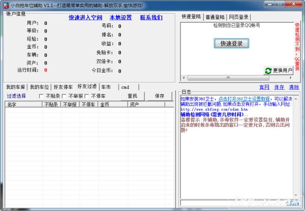Sort by the 名字 column header

(x=23, y=104)
